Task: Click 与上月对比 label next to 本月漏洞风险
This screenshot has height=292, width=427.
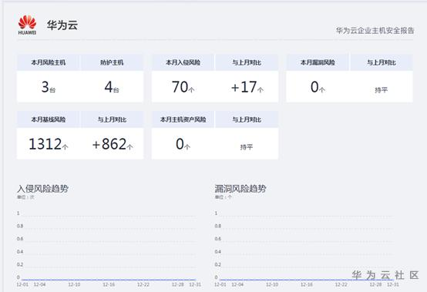Action: point(382,62)
